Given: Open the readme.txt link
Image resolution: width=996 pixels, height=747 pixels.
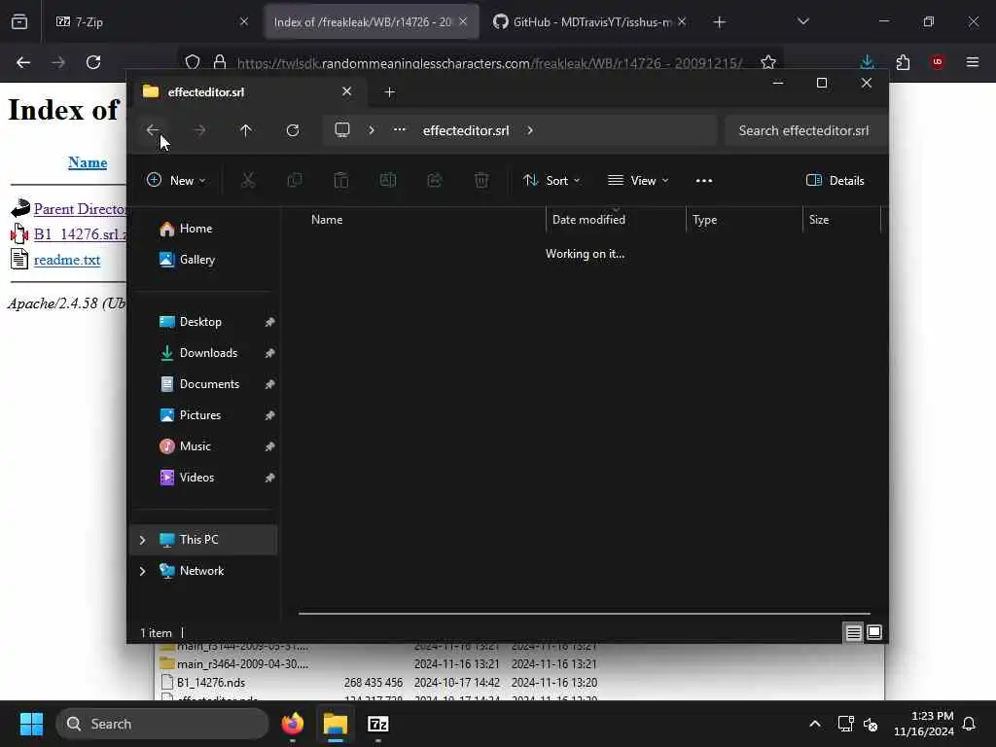Looking at the screenshot, I should (67, 260).
